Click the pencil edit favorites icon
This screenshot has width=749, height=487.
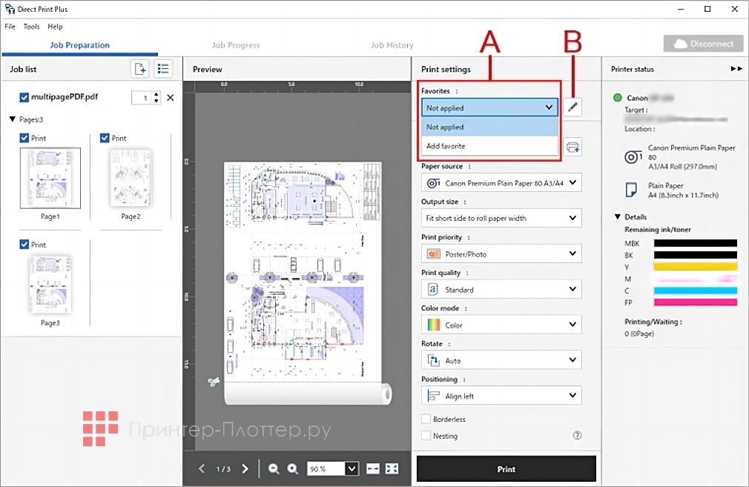pos(572,107)
